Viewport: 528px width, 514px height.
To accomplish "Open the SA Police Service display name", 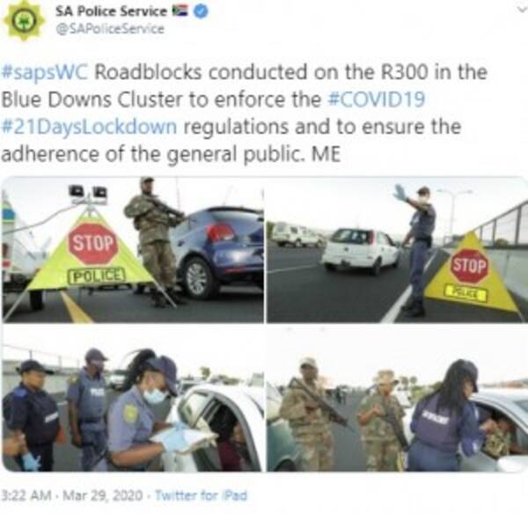I will point(111,11).
